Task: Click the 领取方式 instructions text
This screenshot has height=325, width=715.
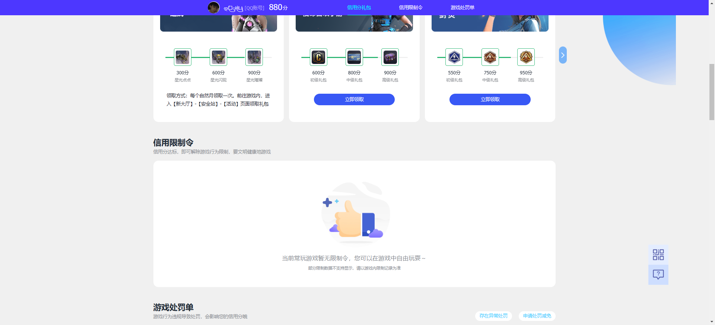Action: (218, 100)
